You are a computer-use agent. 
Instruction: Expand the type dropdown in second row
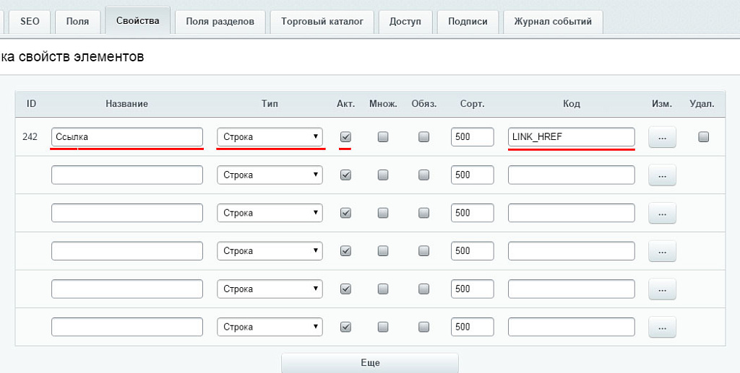[x=270, y=175]
